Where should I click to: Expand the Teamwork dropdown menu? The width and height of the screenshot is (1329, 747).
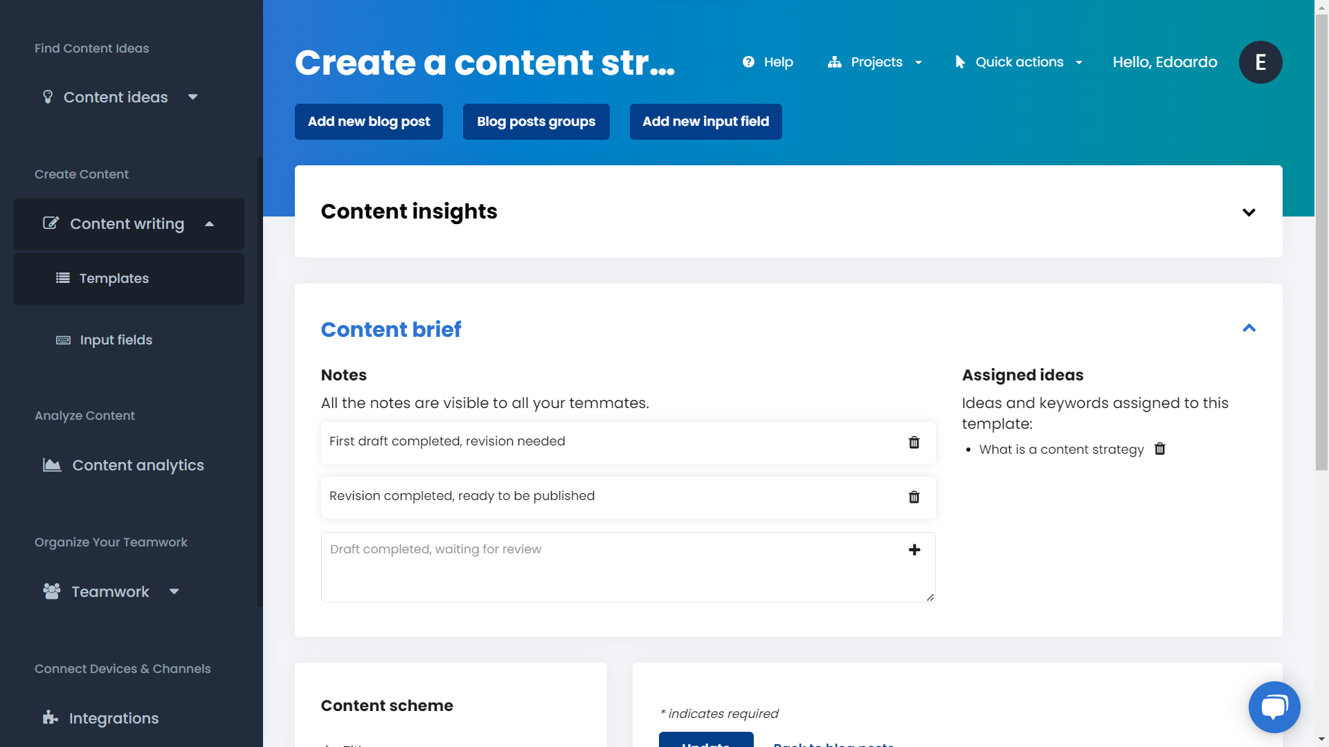(x=174, y=592)
